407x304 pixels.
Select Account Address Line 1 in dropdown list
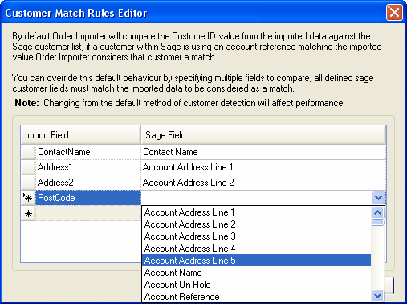tap(256, 212)
